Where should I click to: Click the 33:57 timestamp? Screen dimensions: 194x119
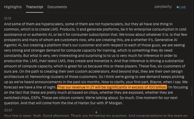click(x=8, y=110)
